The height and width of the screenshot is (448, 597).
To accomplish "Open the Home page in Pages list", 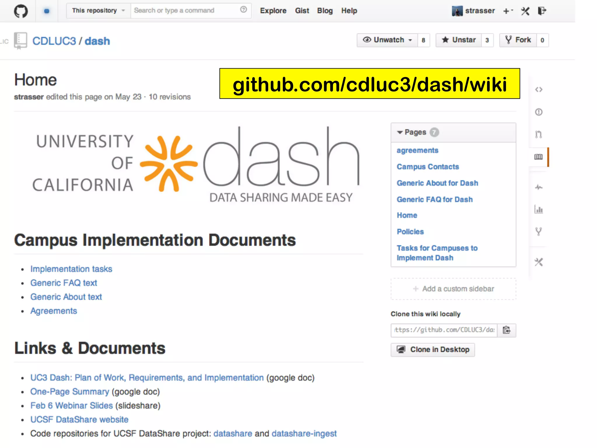I will click(x=407, y=215).
